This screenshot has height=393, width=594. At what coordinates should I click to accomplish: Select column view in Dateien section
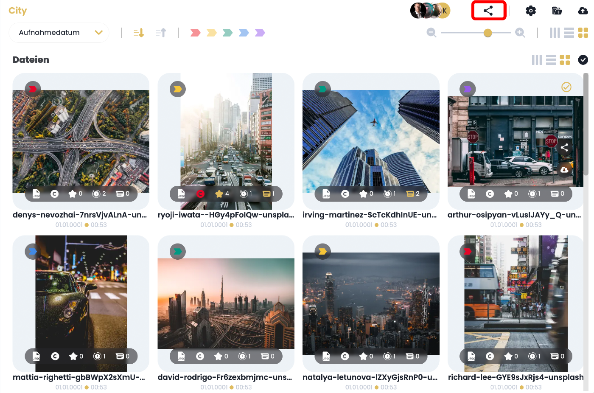click(537, 60)
